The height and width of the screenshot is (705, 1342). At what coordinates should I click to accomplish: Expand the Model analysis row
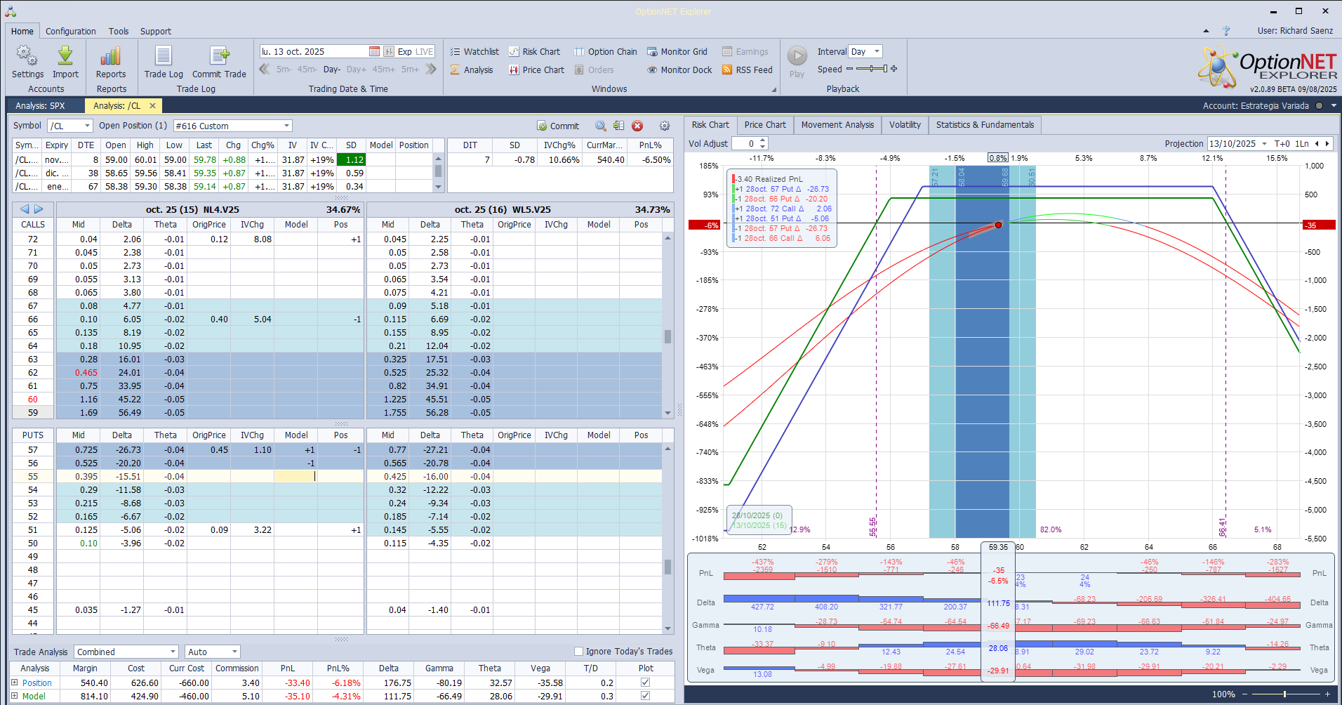[15, 696]
